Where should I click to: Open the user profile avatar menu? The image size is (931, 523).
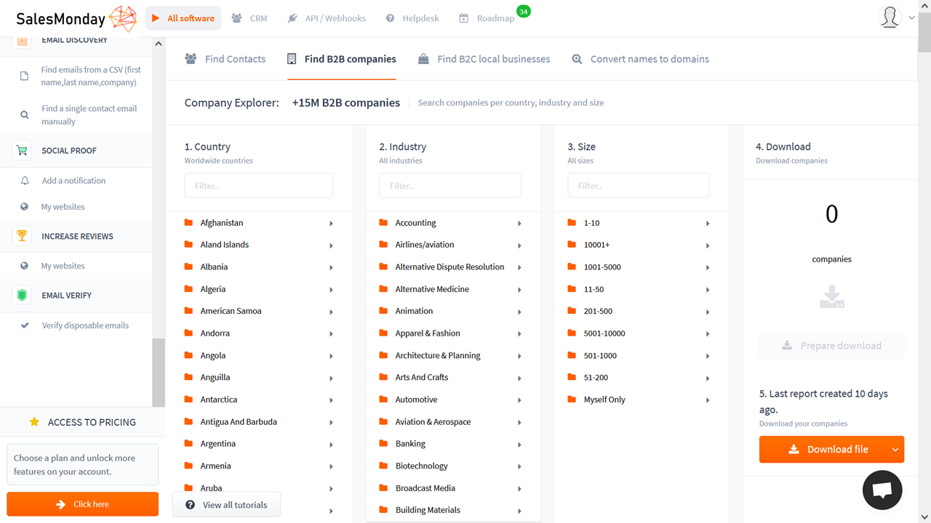[890, 17]
